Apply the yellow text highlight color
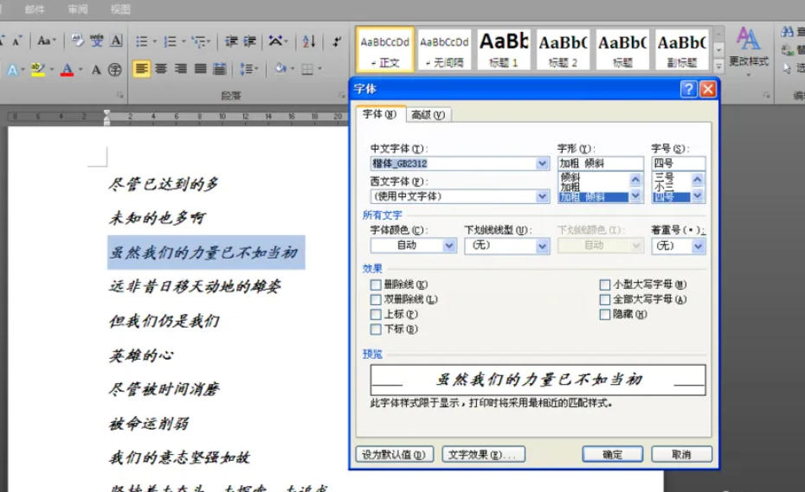 (37, 69)
